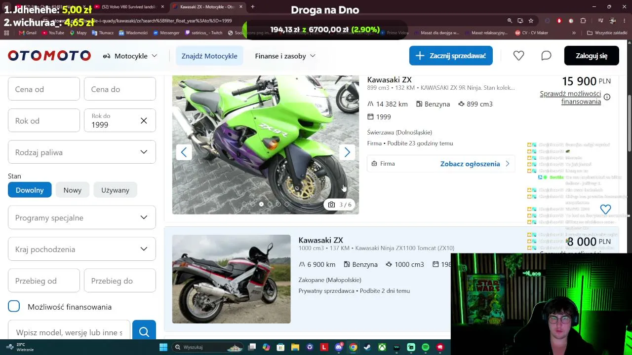
Task: Click the green Kawasaki ZX-9R photo
Action: (266, 144)
